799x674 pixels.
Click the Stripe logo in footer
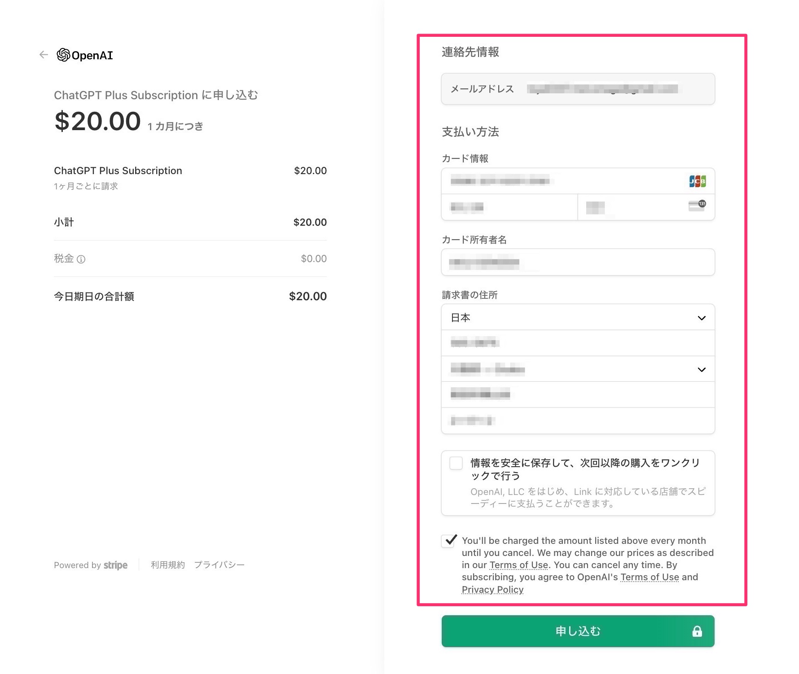[x=115, y=565]
